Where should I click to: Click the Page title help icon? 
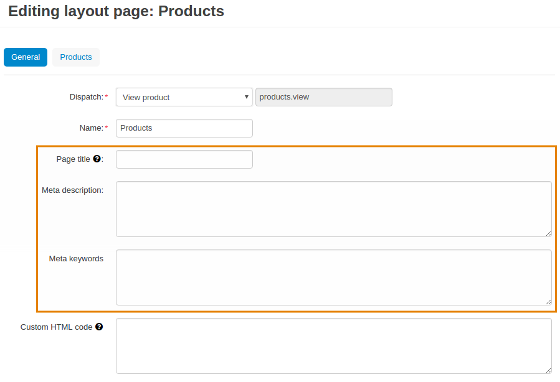(97, 159)
